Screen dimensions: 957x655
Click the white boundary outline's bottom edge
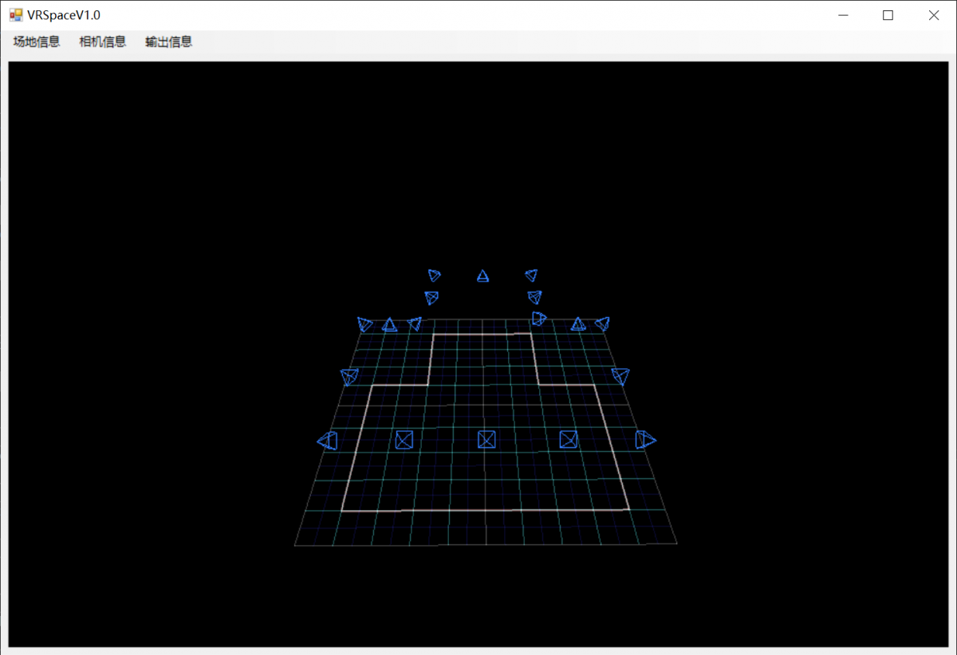[486, 510]
